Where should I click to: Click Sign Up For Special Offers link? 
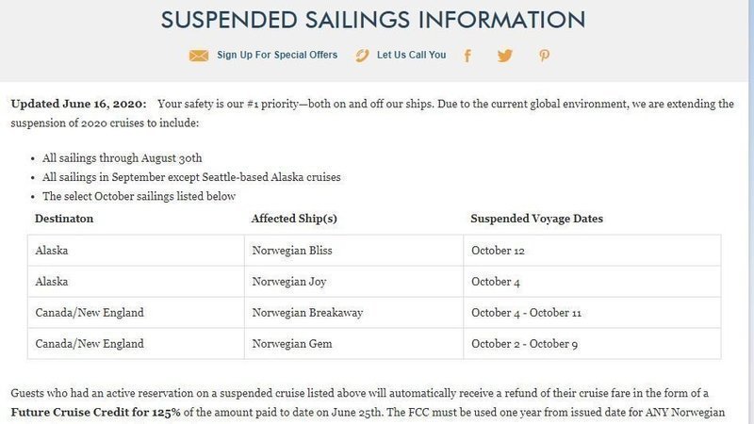277,56
